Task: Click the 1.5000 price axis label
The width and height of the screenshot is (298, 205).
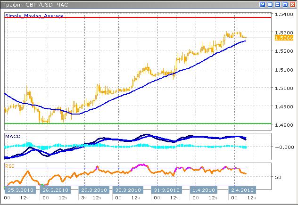Action: point(283,88)
